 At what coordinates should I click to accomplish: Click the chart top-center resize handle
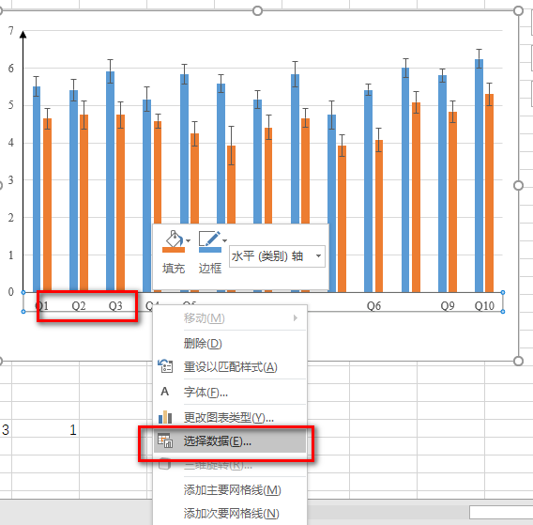point(257,11)
